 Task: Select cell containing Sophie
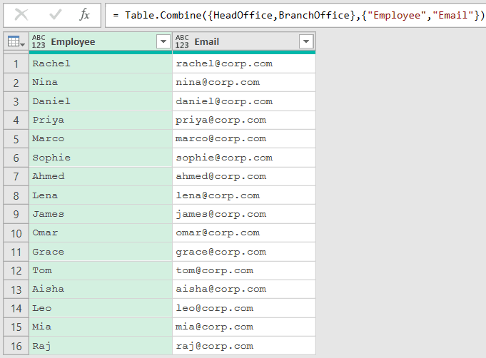click(101, 158)
